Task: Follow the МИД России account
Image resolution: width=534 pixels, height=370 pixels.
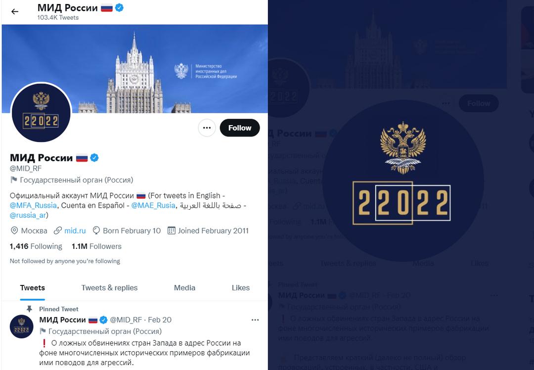Action: (x=239, y=128)
